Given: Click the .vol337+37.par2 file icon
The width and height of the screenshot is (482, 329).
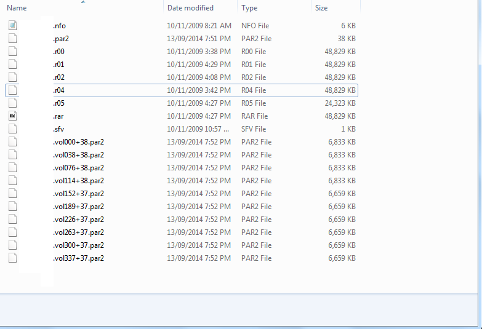Looking at the screenshot, I should (x=12, y=258).
